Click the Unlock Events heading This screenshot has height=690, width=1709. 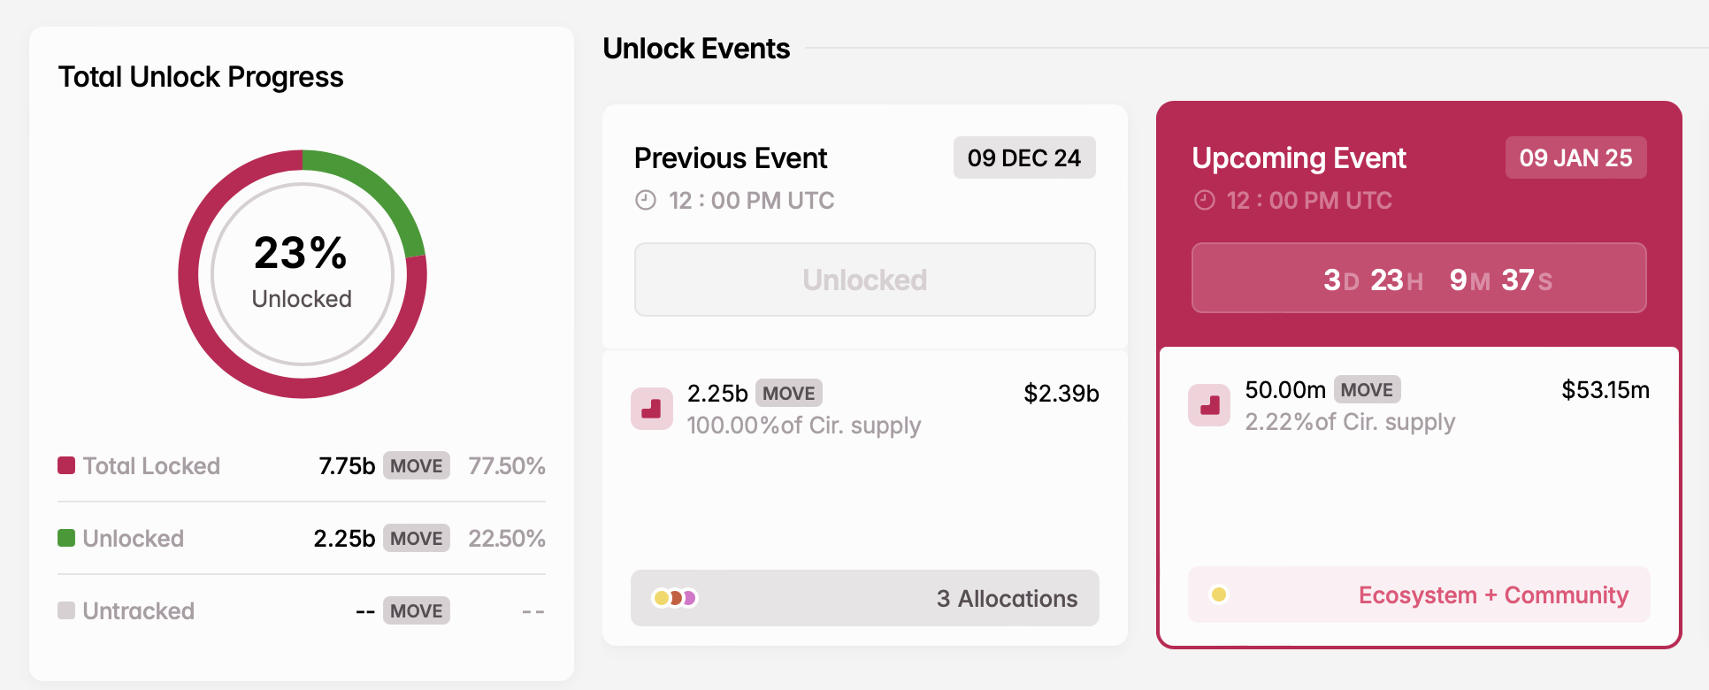[696, 49]
